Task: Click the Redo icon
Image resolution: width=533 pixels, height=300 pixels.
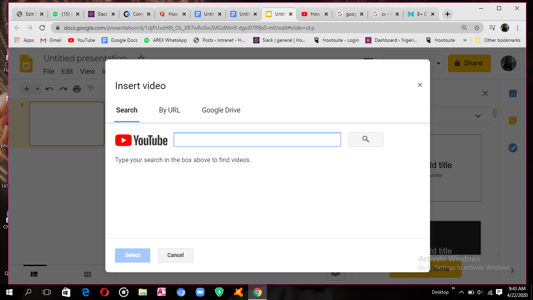Action: point(63,89)
